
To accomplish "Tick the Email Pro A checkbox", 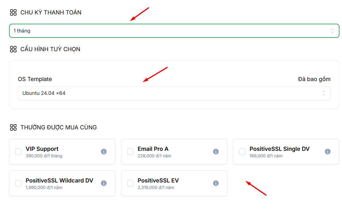I will (x=130, y=152).
